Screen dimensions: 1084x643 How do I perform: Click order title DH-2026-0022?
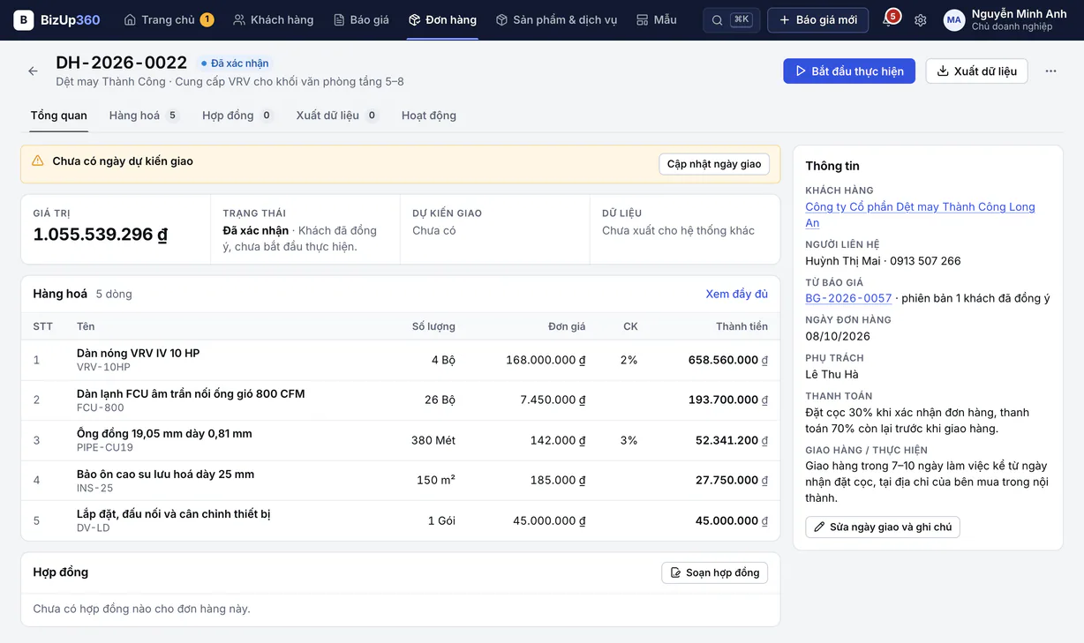[122, 63]
